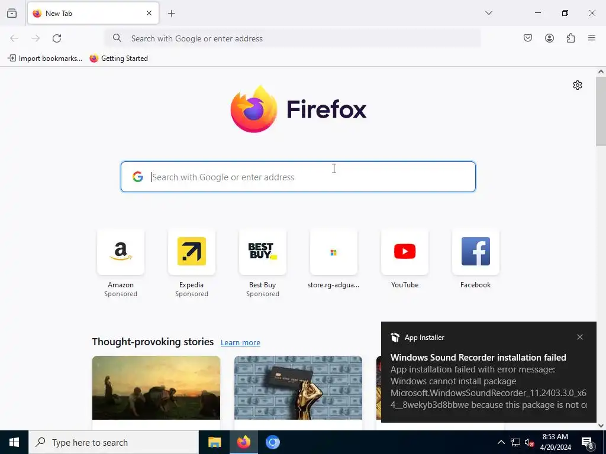The width and height of the screenshot is (606, 454).
Task: Open network status tray icon
Action: coord(515,442)
